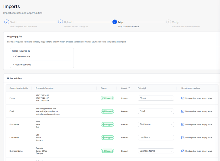220x161 pixels.
Task: Click the Start step checkmark icon
Action: coord(7,22)
